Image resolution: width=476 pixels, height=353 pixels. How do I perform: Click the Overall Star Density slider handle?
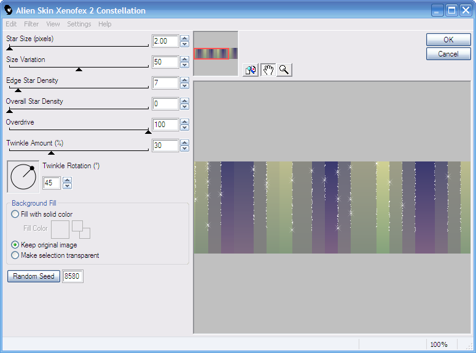coord(10,111)
